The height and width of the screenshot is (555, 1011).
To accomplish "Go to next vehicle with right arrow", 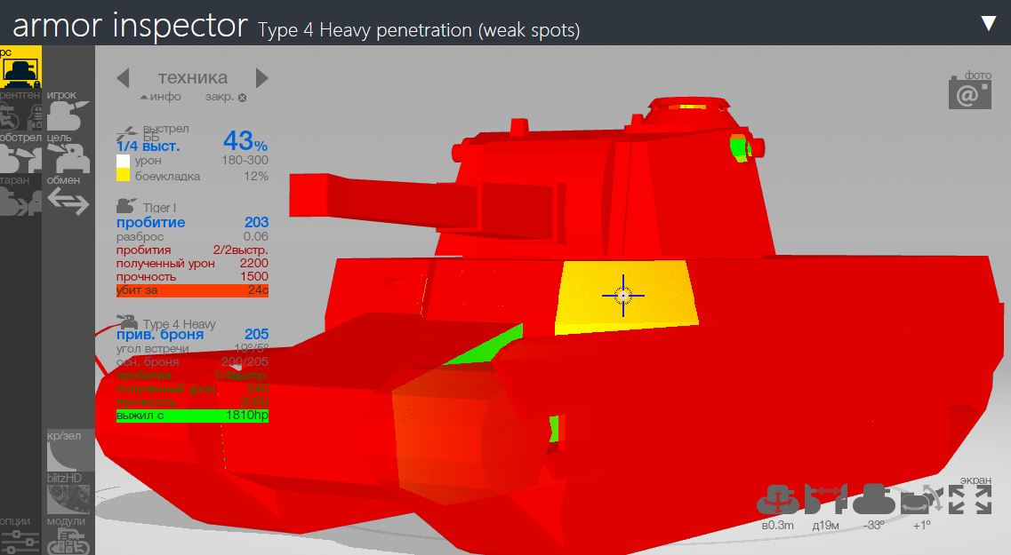I will click(261, 78).
